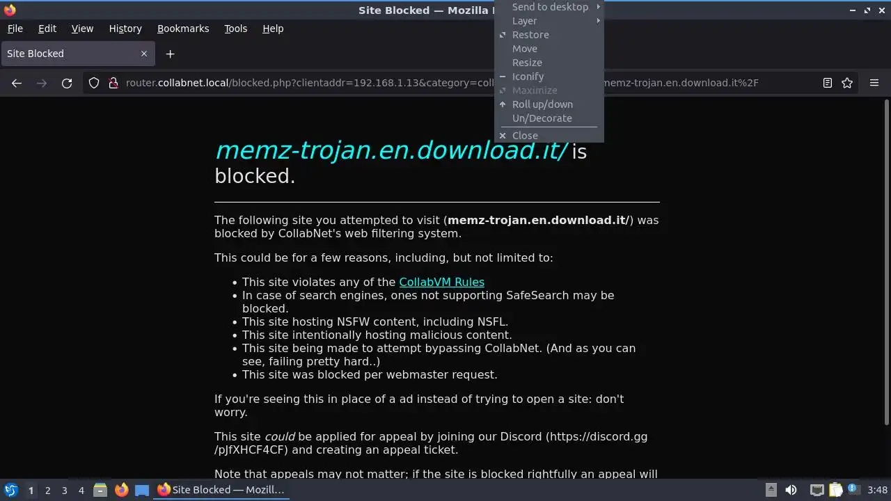The height and width of the screenshot is (501, 891).
Task: Choose Move in window menu
Action: pos(549,49)
